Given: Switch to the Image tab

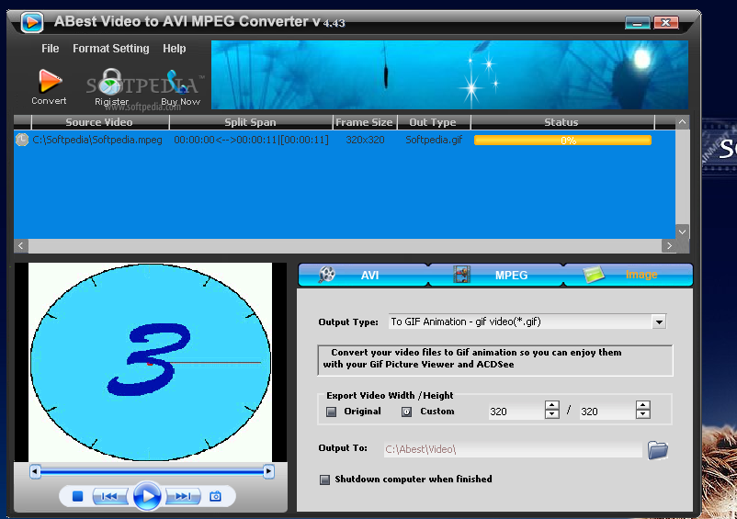Looking at the screenshot, I should point(628,275).
